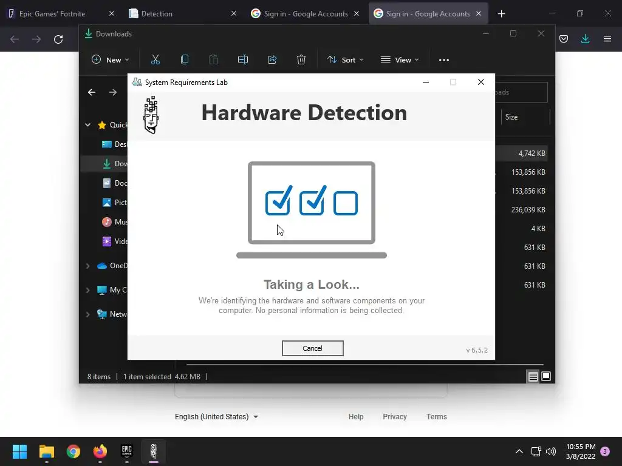
Task: Select Music in the Explorer sidebar
Action: 114,222
